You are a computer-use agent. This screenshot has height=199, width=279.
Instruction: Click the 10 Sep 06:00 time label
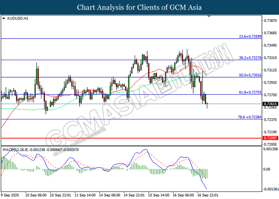tap(36, 195)
